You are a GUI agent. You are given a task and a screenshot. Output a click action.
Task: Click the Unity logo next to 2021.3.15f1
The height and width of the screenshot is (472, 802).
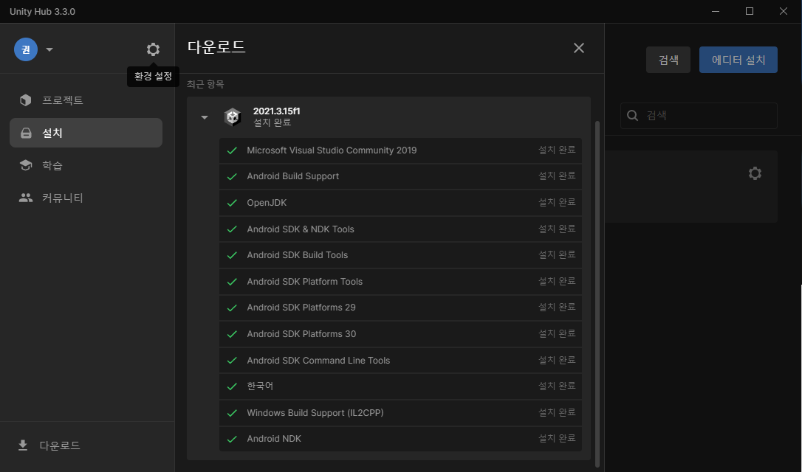[x=233, y=117]
